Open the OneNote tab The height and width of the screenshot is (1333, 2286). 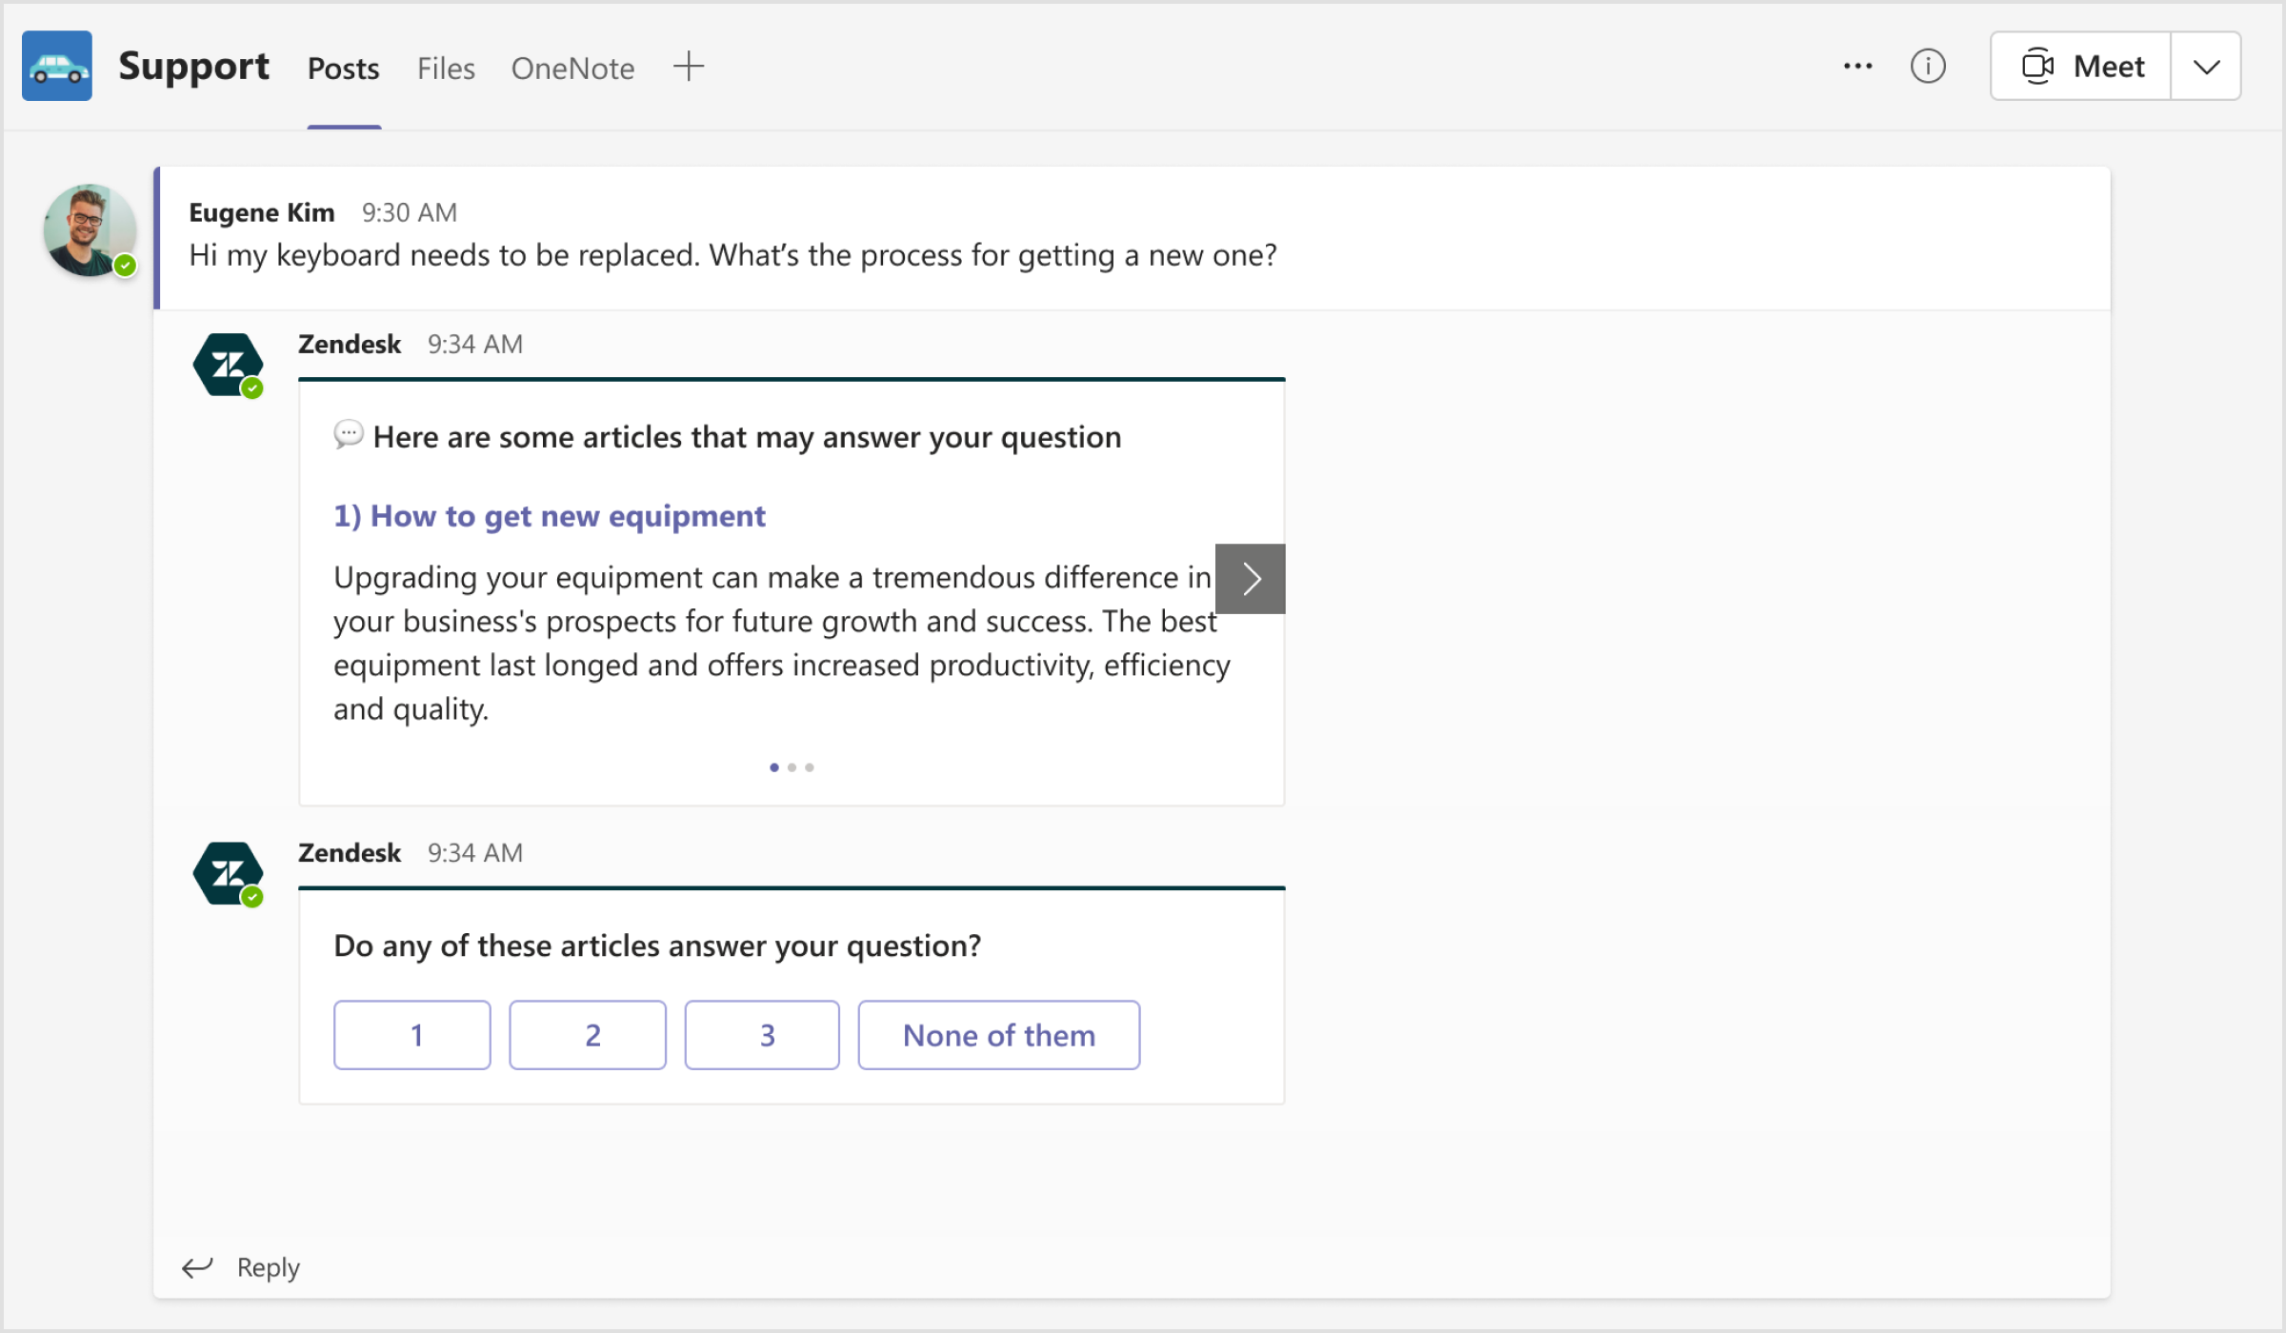(x=572, y=68)
